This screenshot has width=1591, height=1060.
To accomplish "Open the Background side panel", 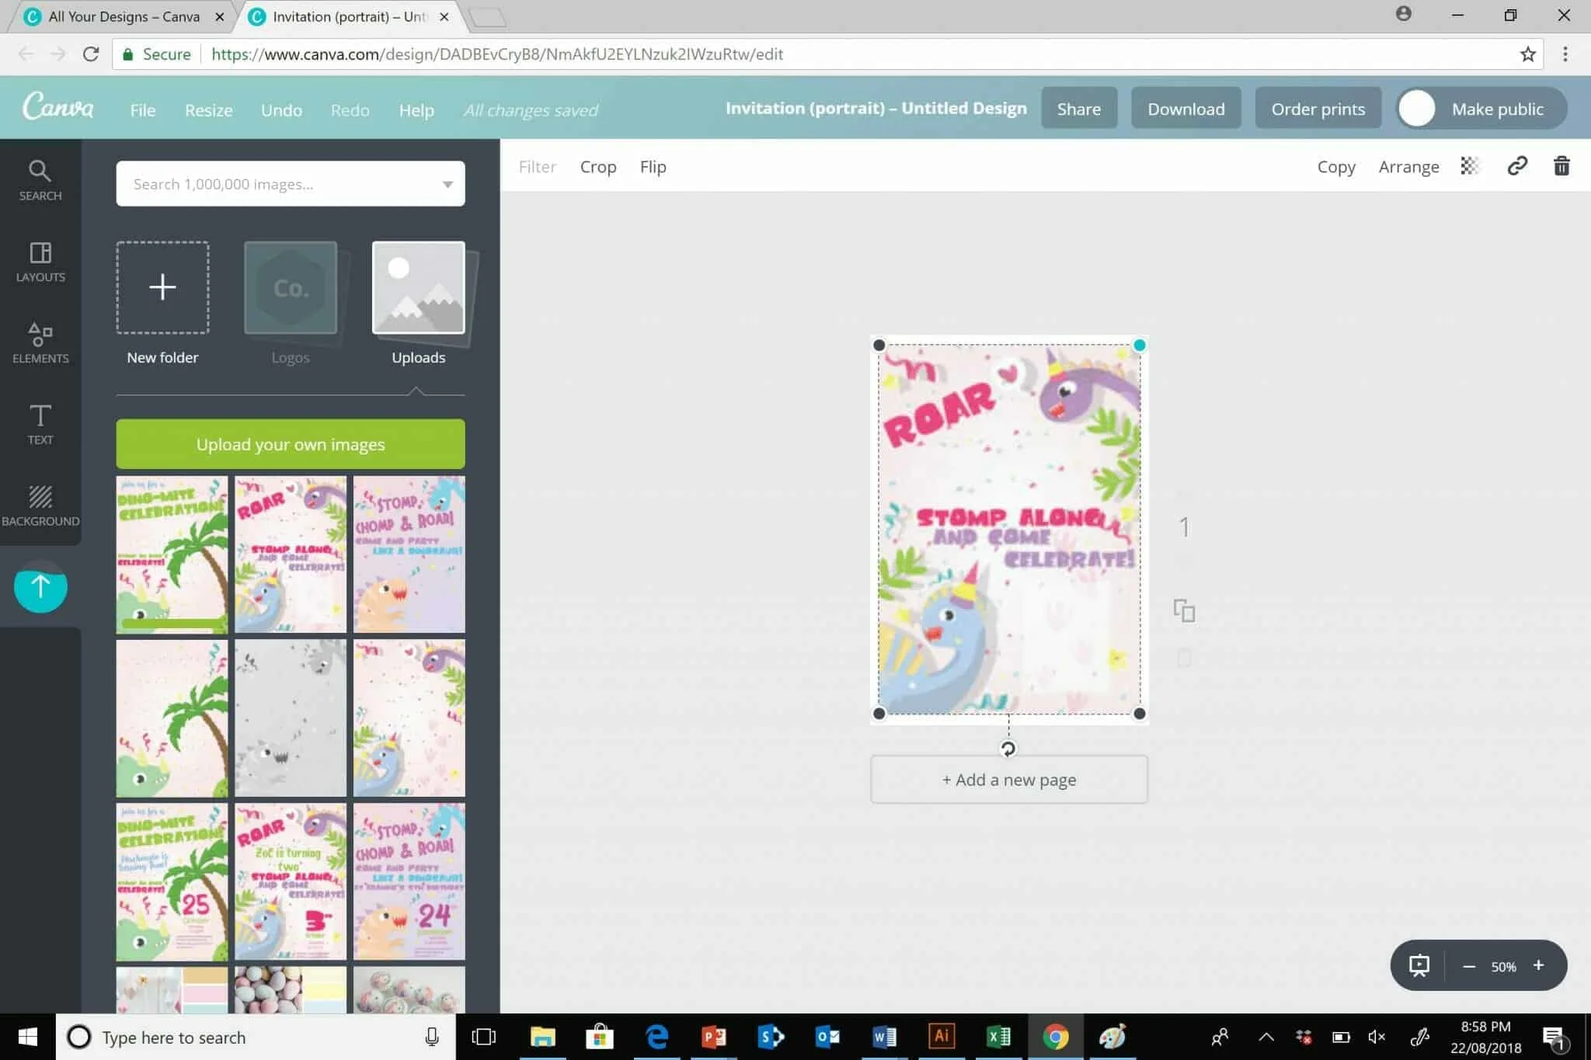I will point(40,505).
